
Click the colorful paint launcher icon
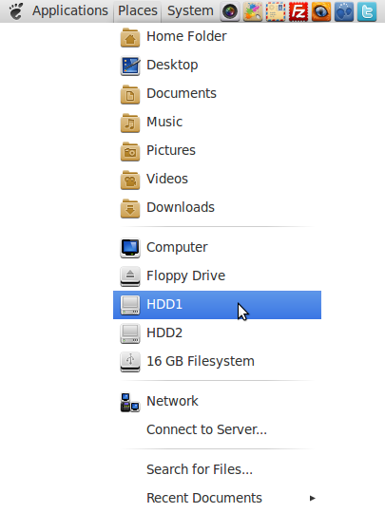click(253, 11)
